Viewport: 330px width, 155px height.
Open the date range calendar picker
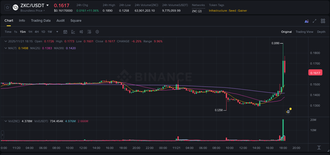pos(65,32)
